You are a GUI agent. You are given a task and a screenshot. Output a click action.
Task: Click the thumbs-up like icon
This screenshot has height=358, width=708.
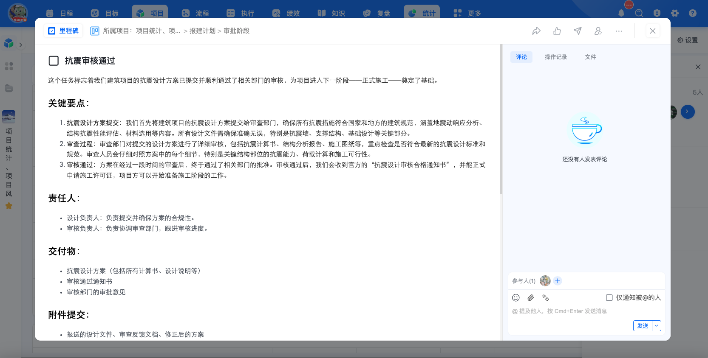point(557,31)
